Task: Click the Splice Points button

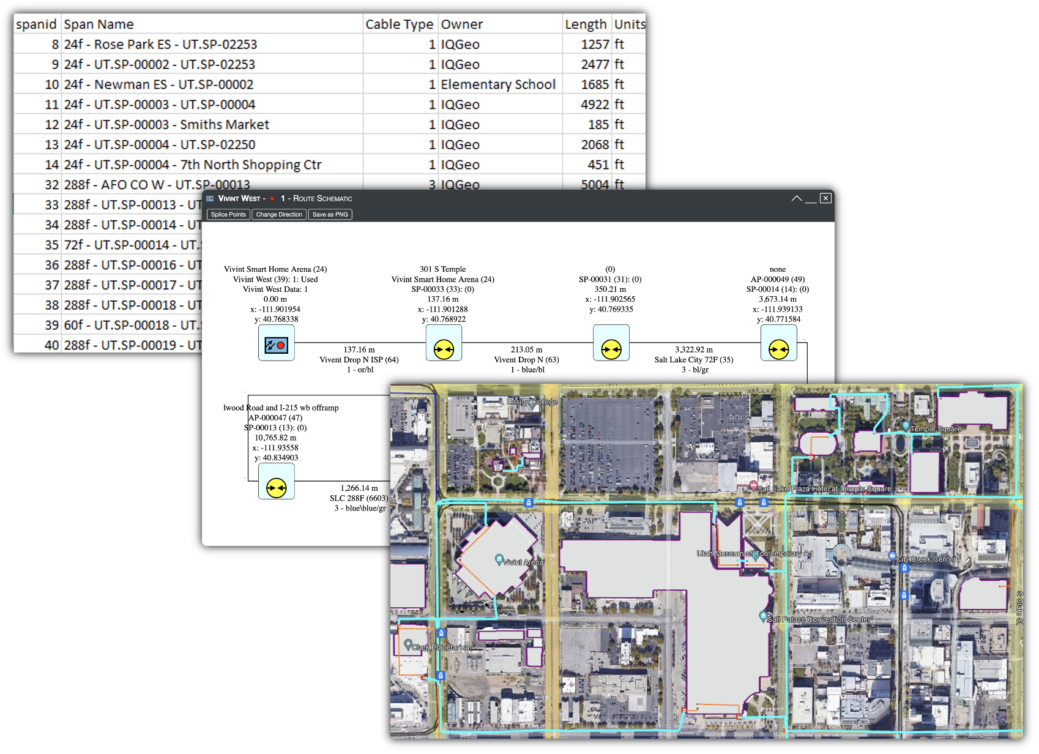Action: [x=228, y=214]
